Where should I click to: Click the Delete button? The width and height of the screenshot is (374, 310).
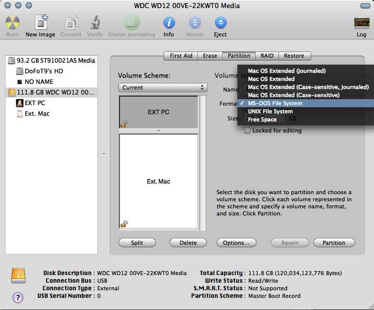pos(188,243)
